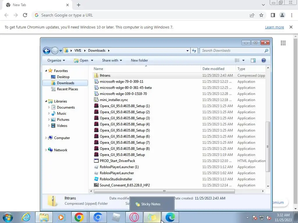Select RobloxPlayerLauncher (1) file icon
The height and width of the screenshot is (223, 298).
point(96,167)
